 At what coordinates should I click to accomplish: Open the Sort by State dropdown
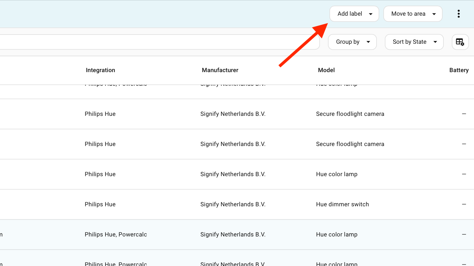click(414, 42)
